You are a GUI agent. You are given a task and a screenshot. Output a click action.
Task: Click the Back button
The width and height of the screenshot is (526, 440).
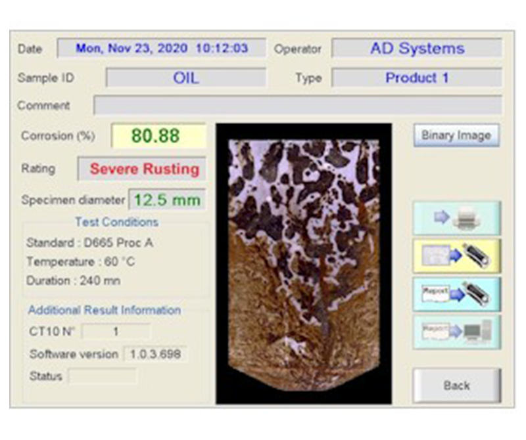click(x=456, y=385)
